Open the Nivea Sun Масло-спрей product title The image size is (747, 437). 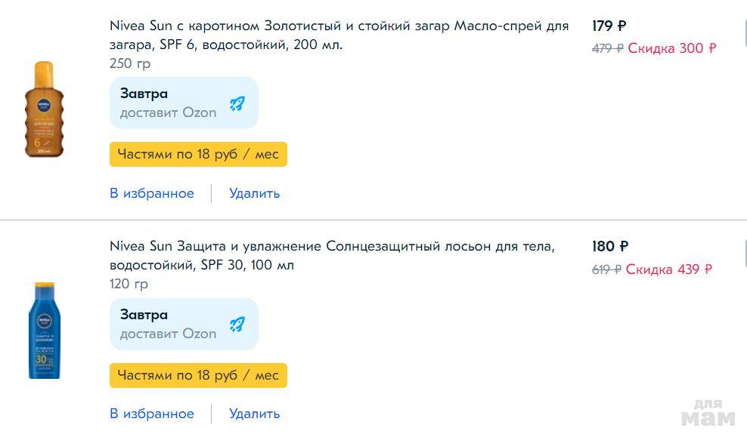tap(339, 35)
